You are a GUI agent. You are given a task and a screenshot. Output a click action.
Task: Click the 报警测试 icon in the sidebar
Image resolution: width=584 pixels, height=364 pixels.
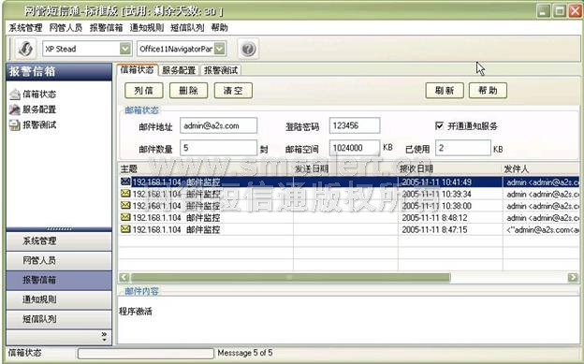[15, 125]
